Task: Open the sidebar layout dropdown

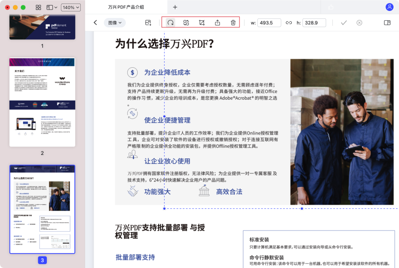Action: (51, 7)
